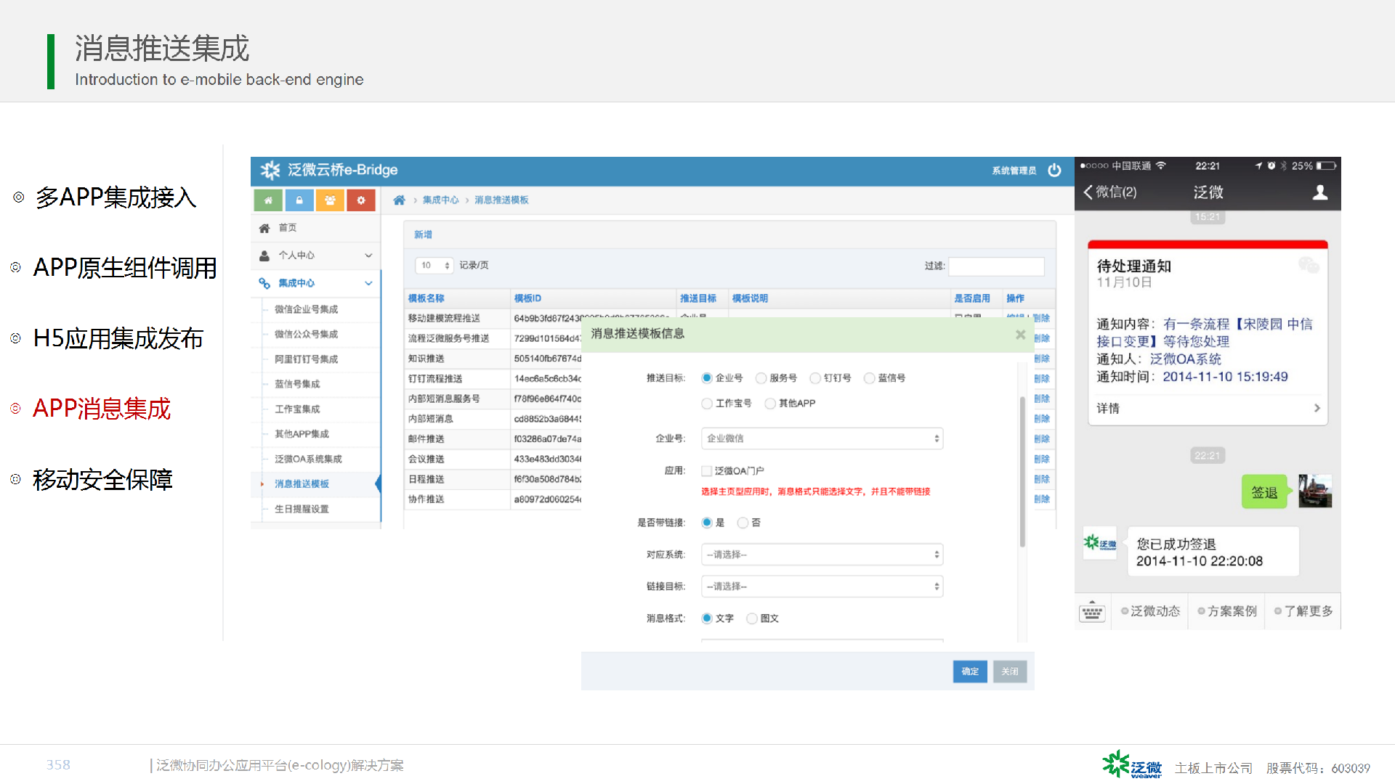Tap the 泛微 avatar beside sign-out message
Image resolution: width=1395 pixels, height=784 pixels.
[x=1099, y=543]
